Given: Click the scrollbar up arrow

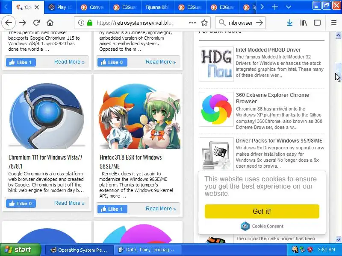Looking at the screenshot, I should (338, 35).
